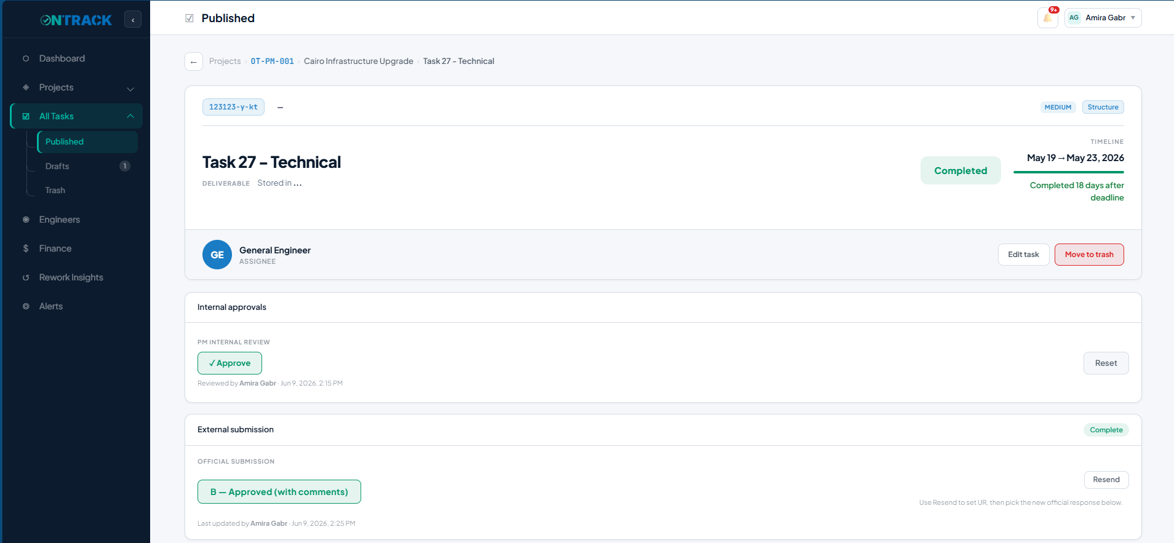This screenshot has height=543, width=1174.
Task: Click the Resend submission button
Action: click(1106, 480)
